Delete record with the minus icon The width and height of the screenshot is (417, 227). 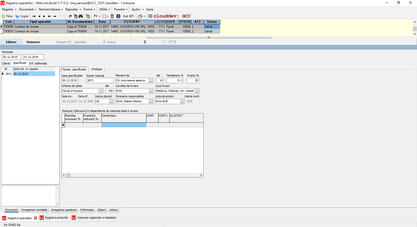pyautogui.click(x=55, y=16)
